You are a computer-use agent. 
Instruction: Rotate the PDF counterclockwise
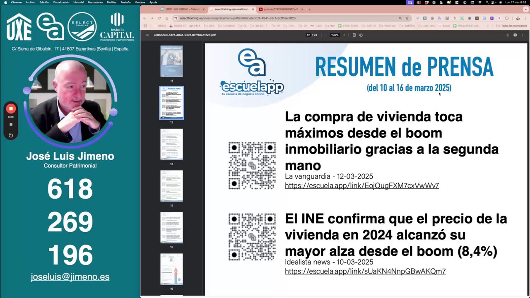(361, 35)
